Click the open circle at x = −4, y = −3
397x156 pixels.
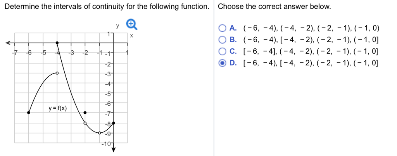coord(57,73)
